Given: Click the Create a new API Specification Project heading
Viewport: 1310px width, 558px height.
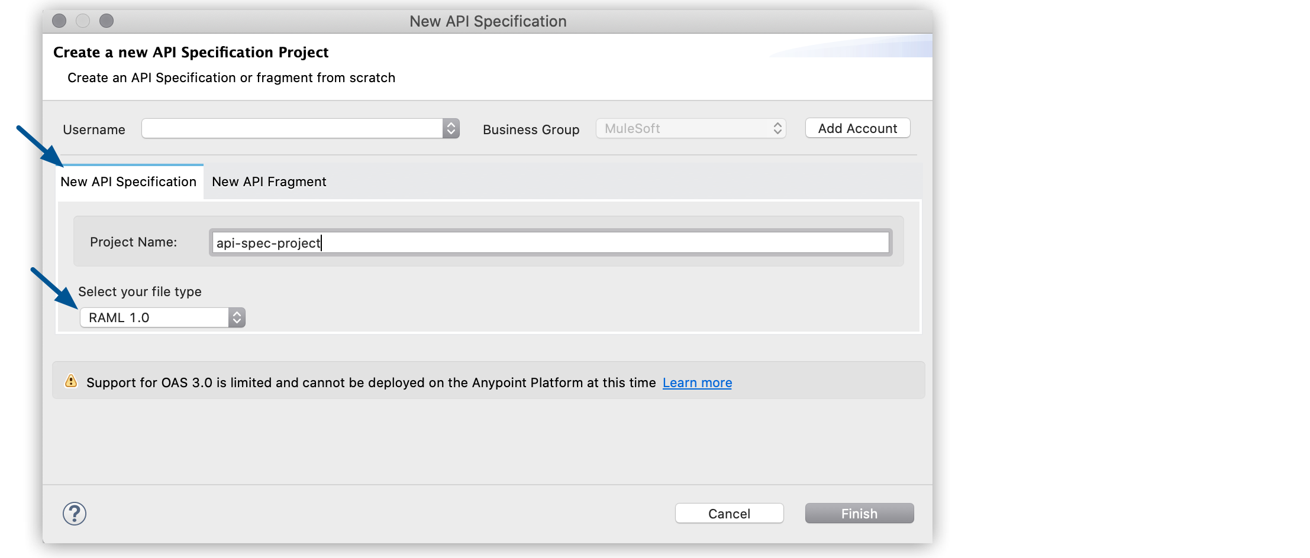Looking at the screenshot, I should tap(191, 52).
